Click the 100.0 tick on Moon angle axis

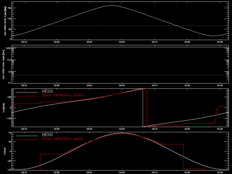point(8,48)
